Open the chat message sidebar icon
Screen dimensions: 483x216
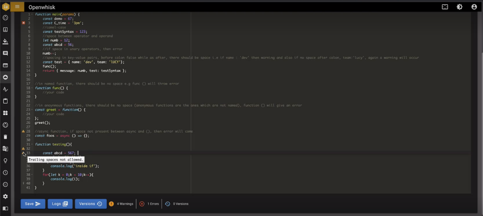click(x=5, y=53)
